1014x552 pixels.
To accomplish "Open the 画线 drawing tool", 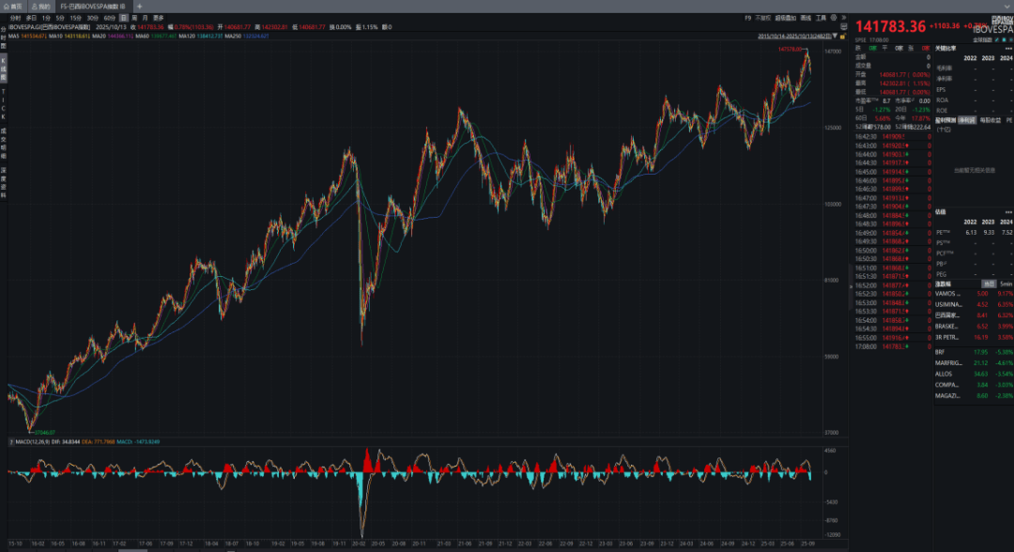I will click(805, 17).
